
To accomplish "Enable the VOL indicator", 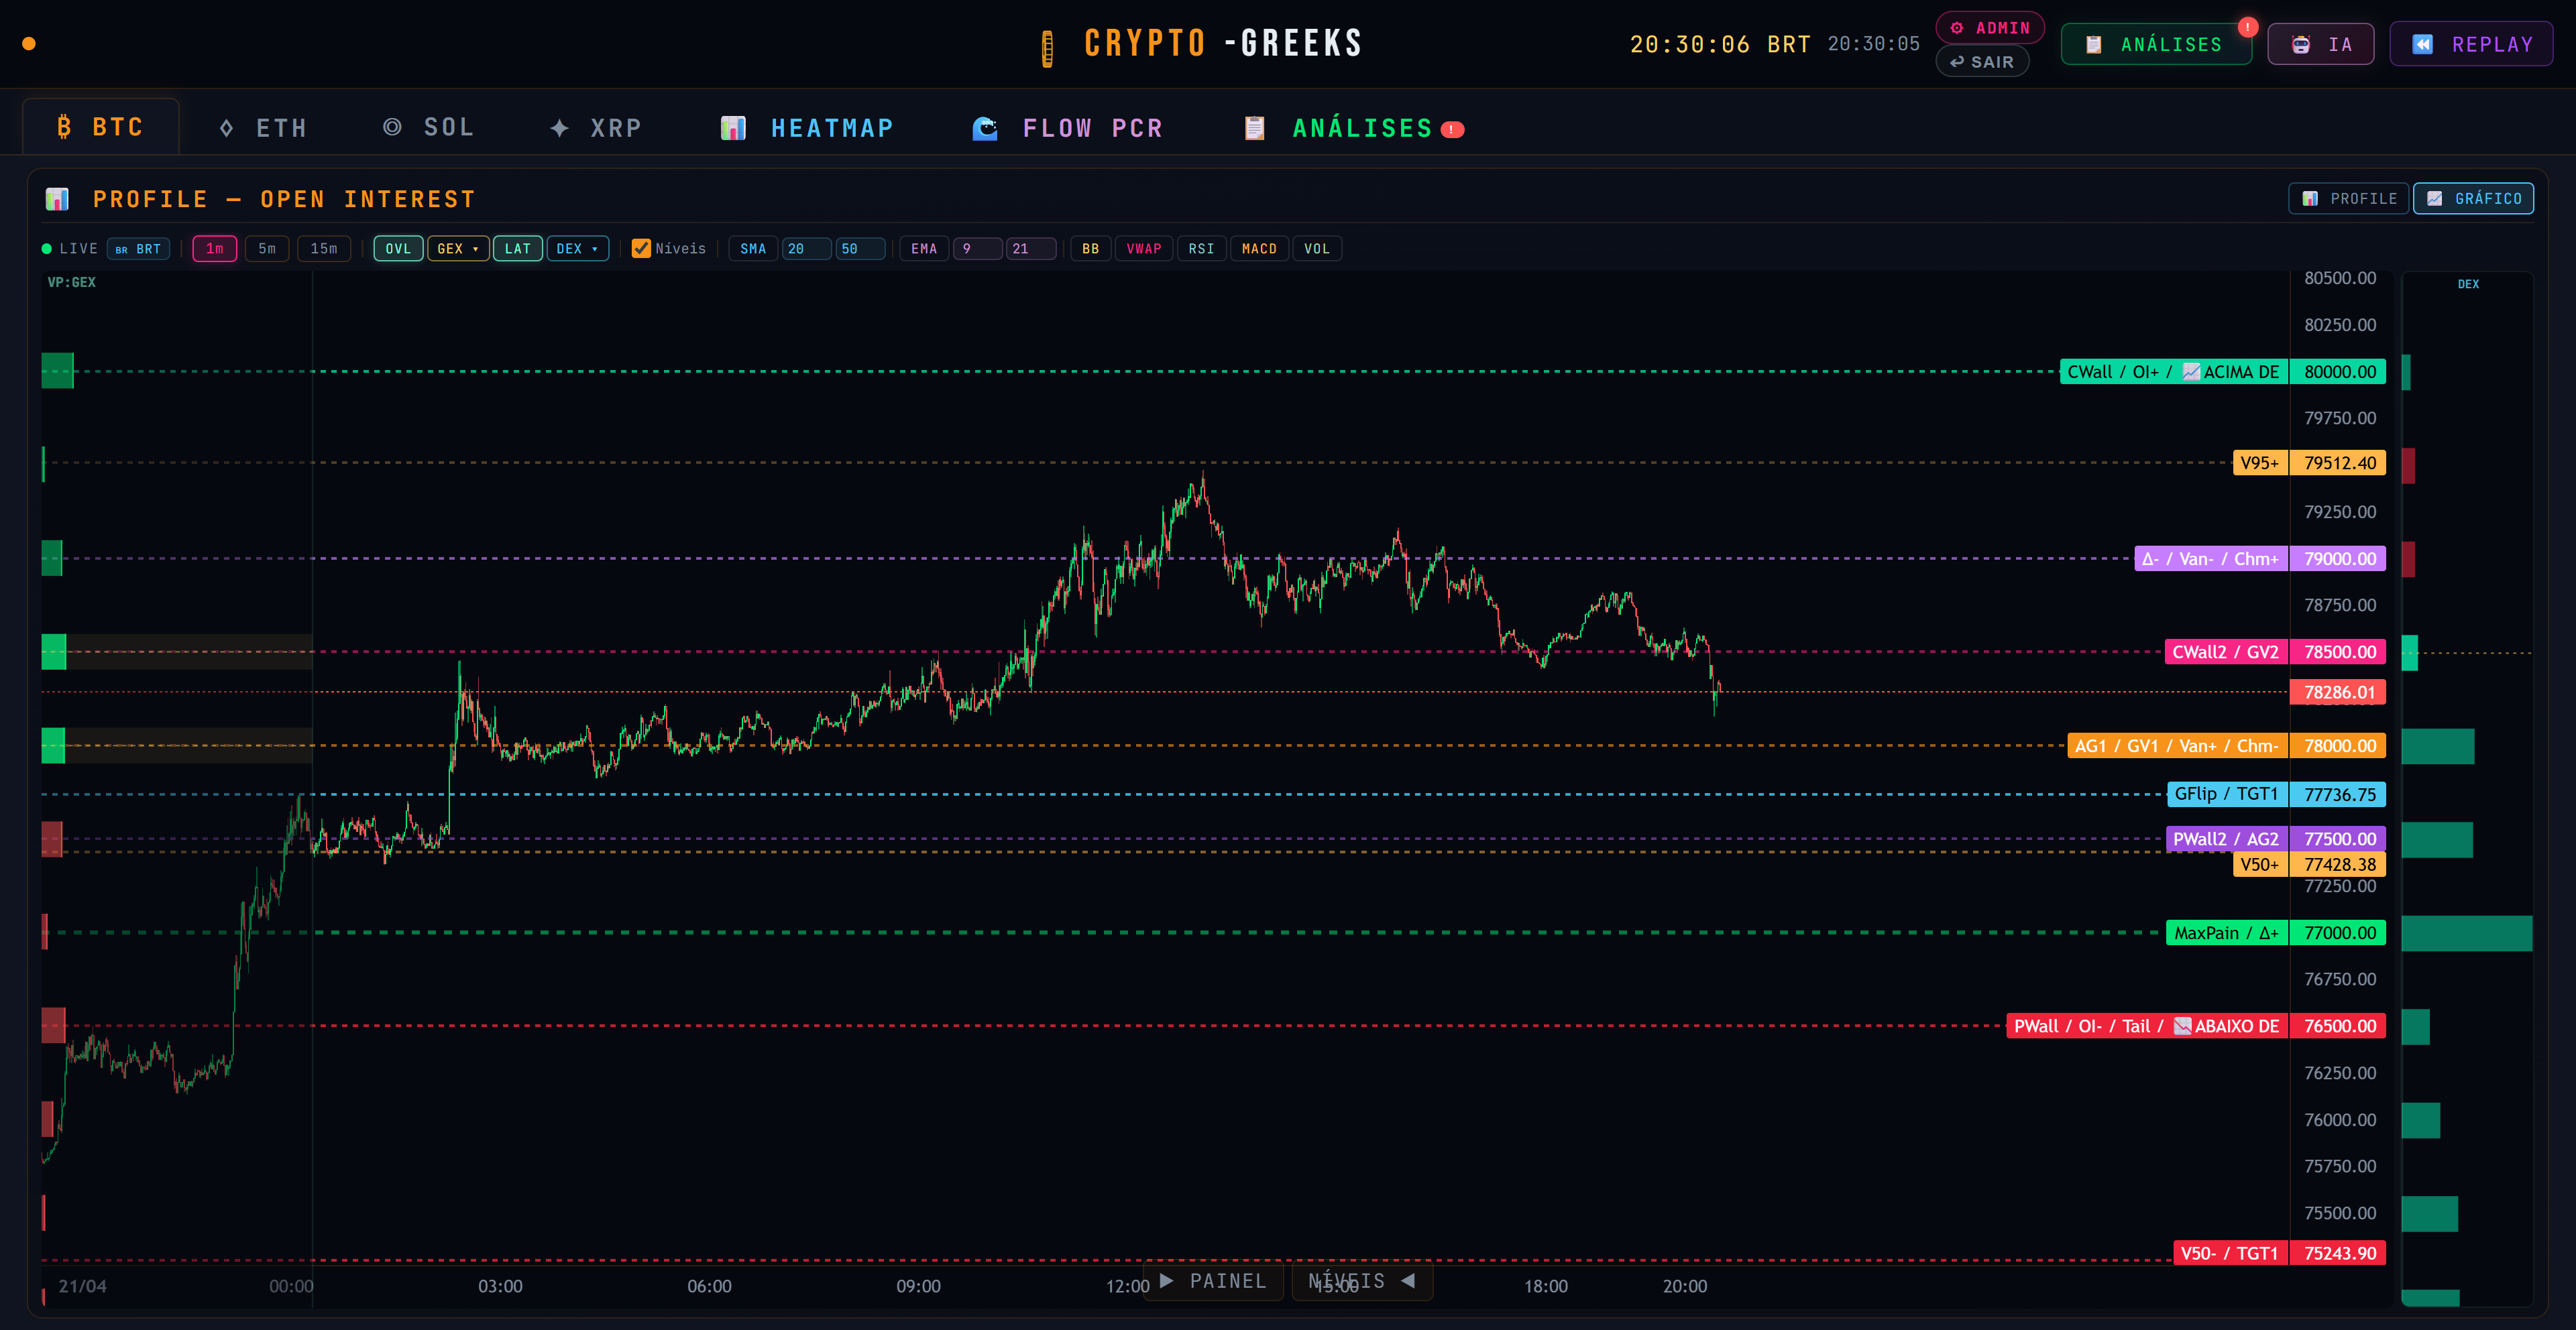I will pyautogui.click(x=1317, y=249).
